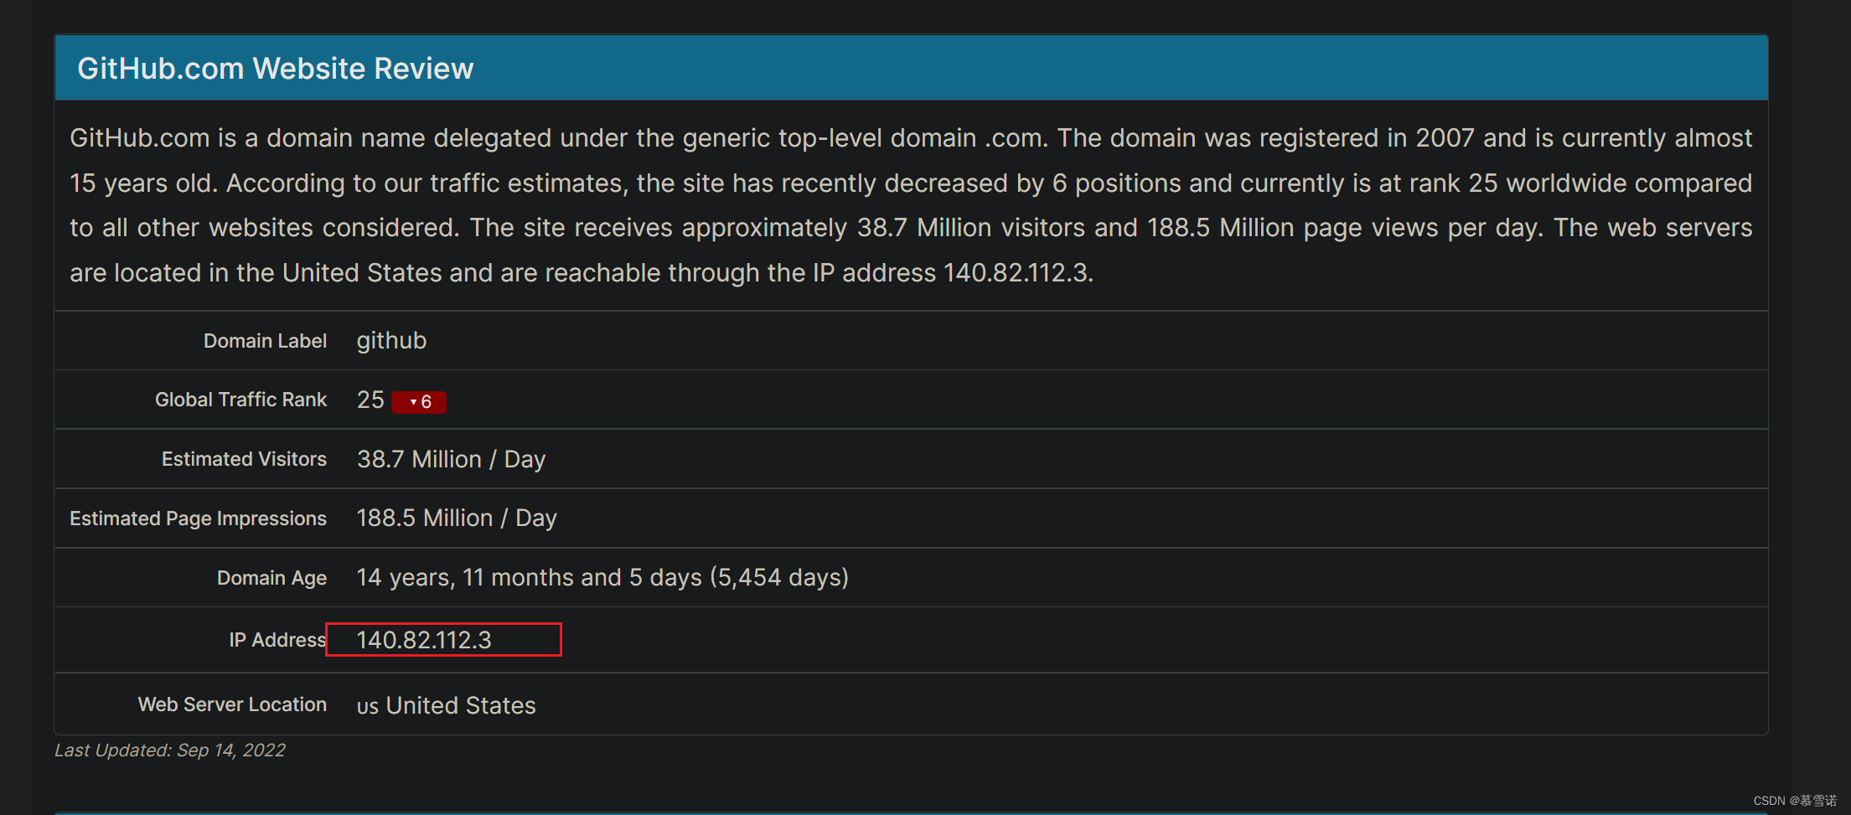Select the IP address value 140.82.112.3 in the table

tap(424, 640)
